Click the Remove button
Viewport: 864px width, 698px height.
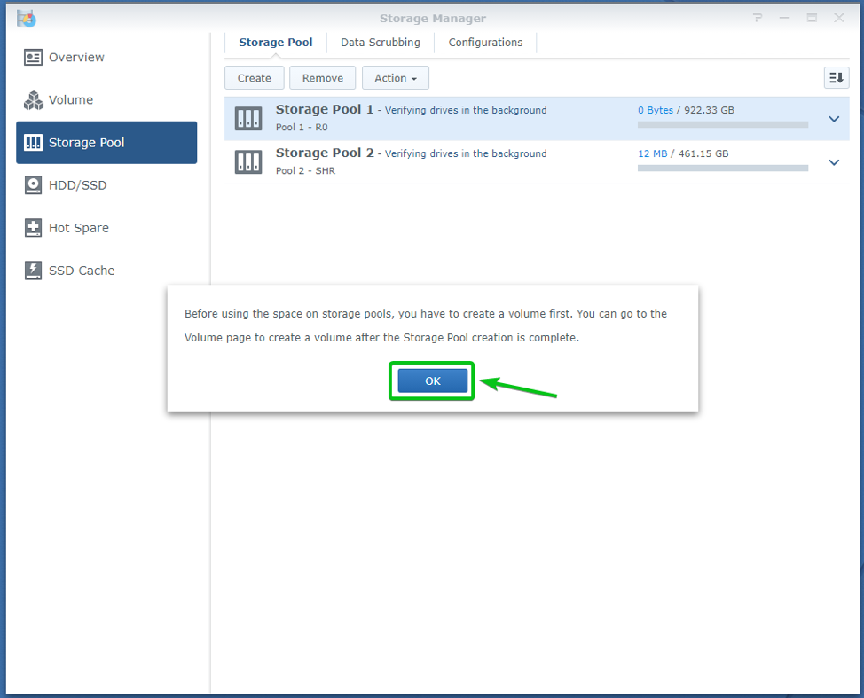click(322, 78)
